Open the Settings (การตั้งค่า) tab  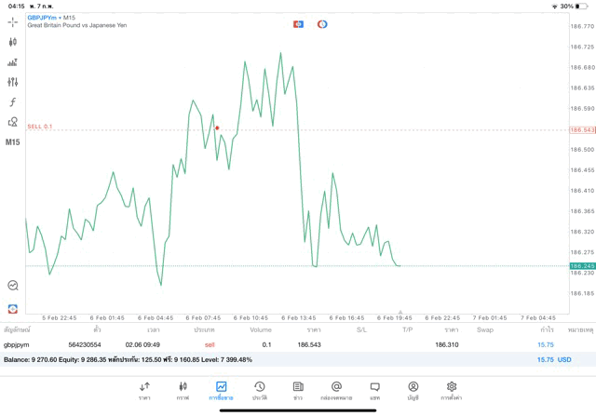click(452, 390)
